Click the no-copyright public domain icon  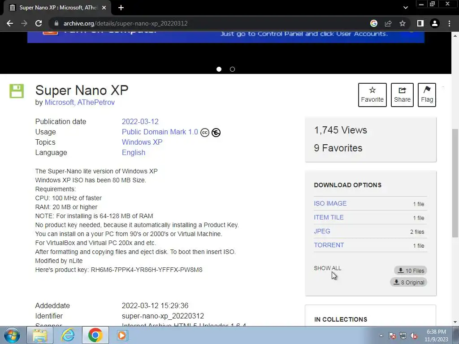click(x=216, y=133)
